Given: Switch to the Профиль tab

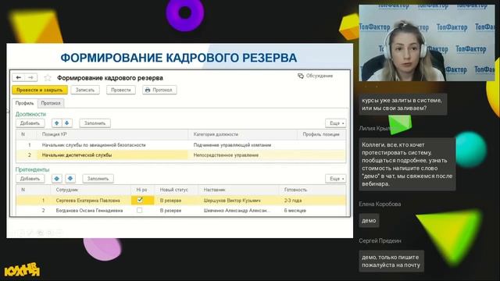Looking at the screenshot, I should tap(24, 103).
